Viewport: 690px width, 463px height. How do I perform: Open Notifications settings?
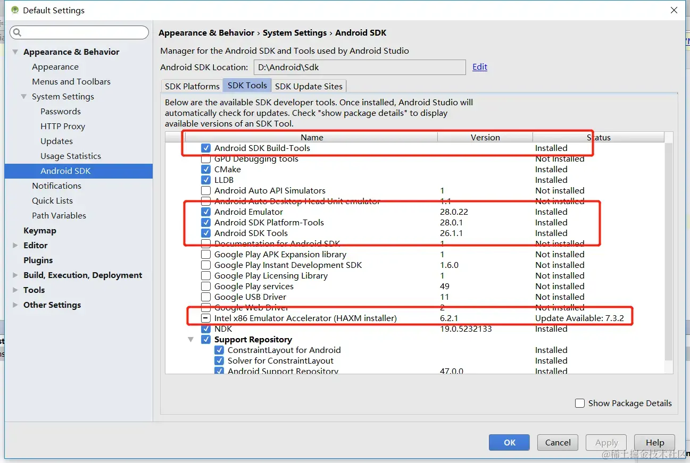[56, 186]
